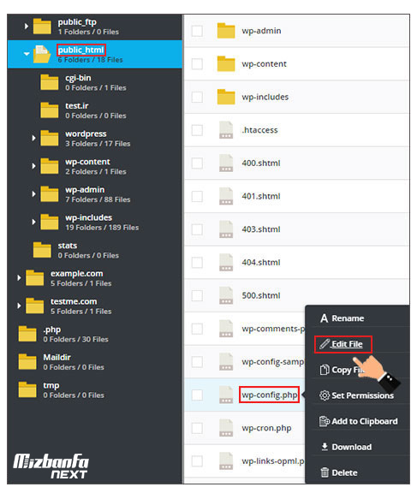Tick the 404.shtml checkbox
This screenshot has width=417, height=493.
coord(197,263)
